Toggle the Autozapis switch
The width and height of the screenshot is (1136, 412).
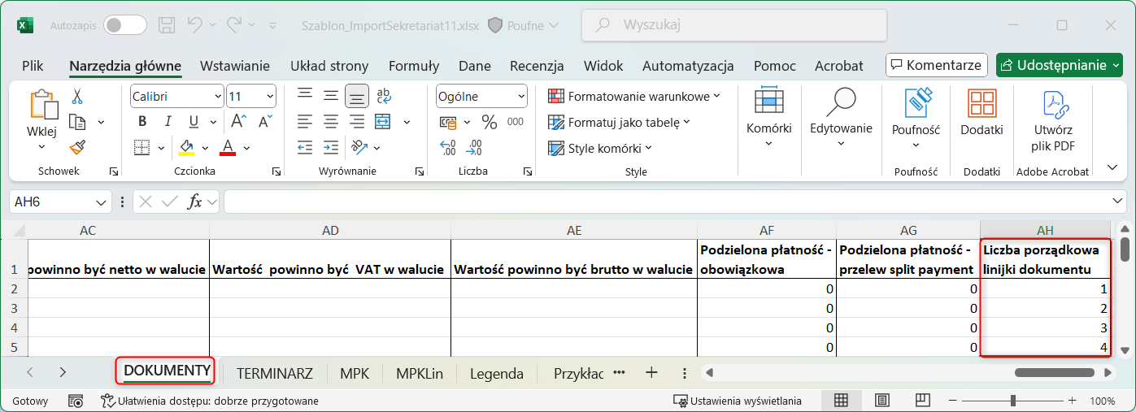click(124, 25)
